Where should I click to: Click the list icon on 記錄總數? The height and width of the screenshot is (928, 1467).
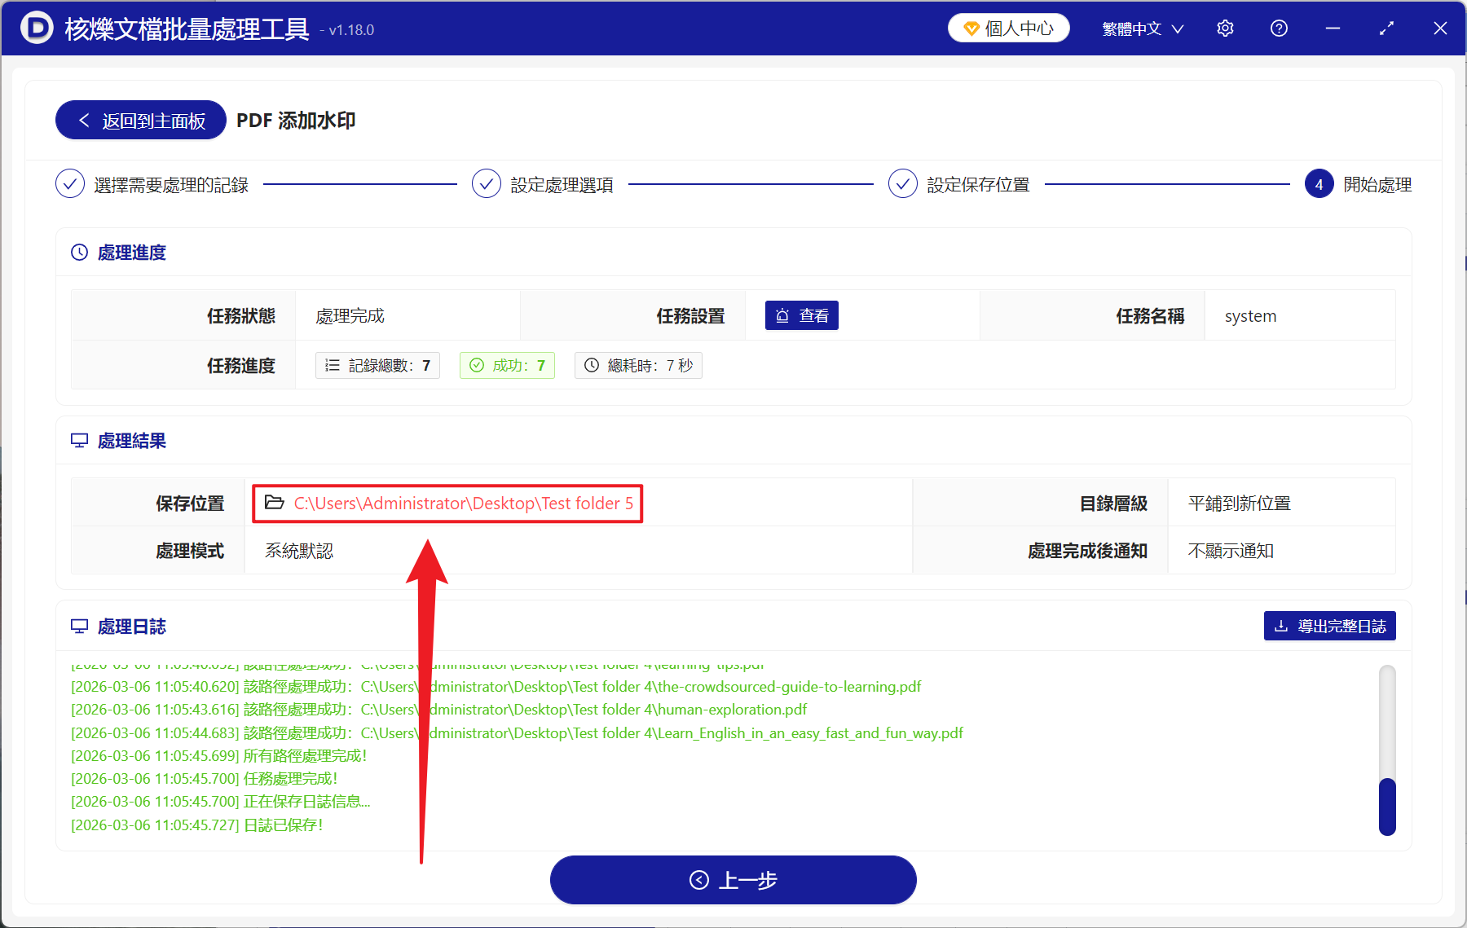tap(332, 365)
